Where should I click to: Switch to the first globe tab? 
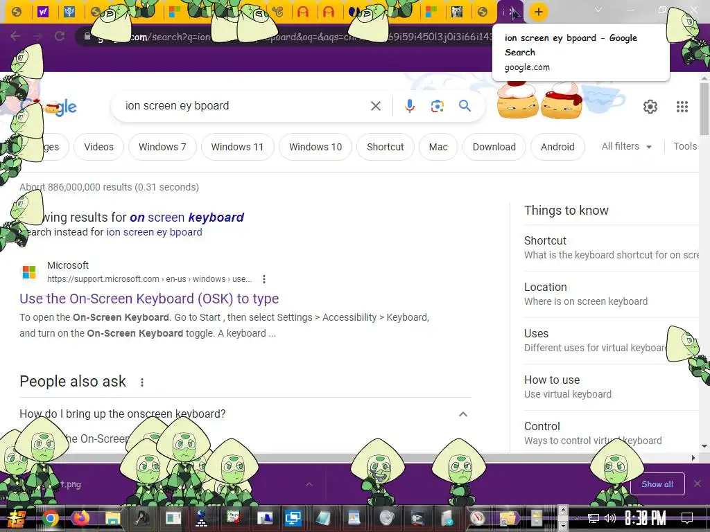[17, 12]
